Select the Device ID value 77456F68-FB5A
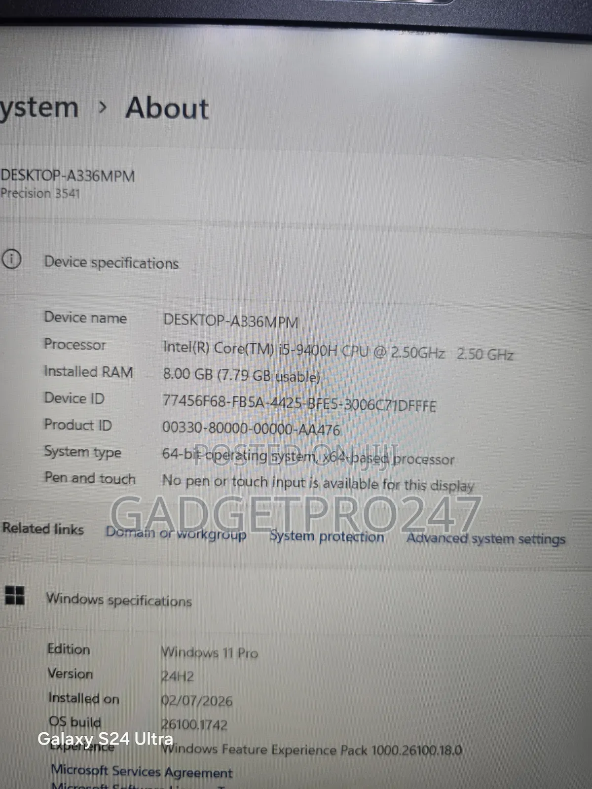Image resolution: width=592 pixels, height=789 pixels. point(299,403)
